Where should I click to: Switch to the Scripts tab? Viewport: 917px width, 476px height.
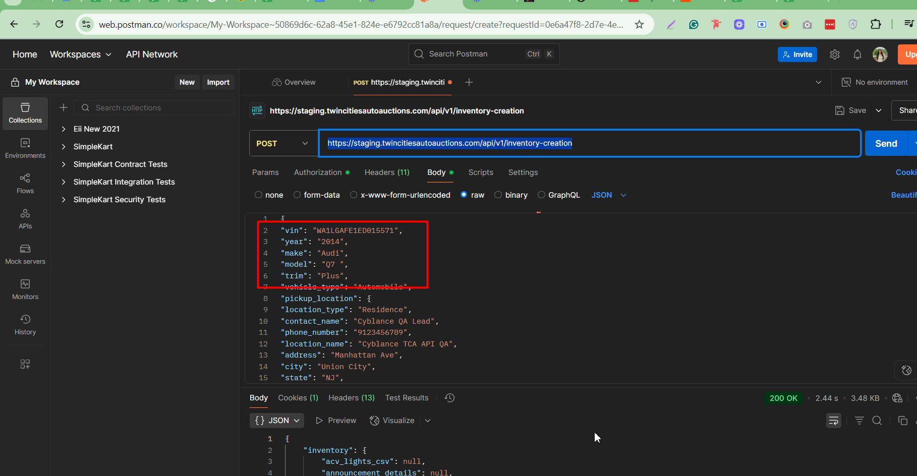481,172
